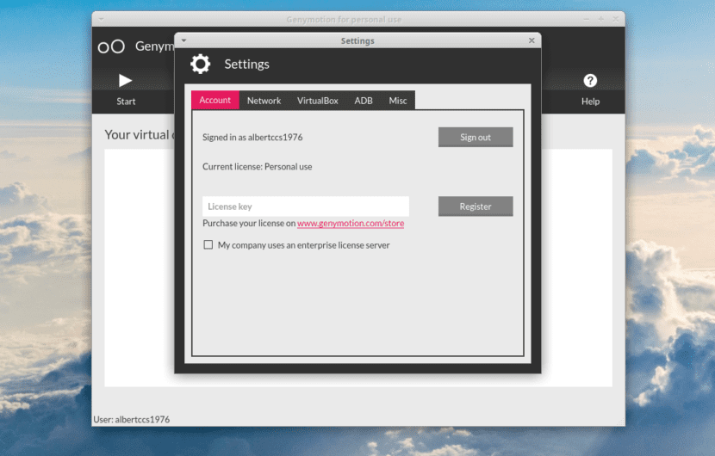Focus the License key input field
This screenshot has height=456, width=715.
[306, 206]
